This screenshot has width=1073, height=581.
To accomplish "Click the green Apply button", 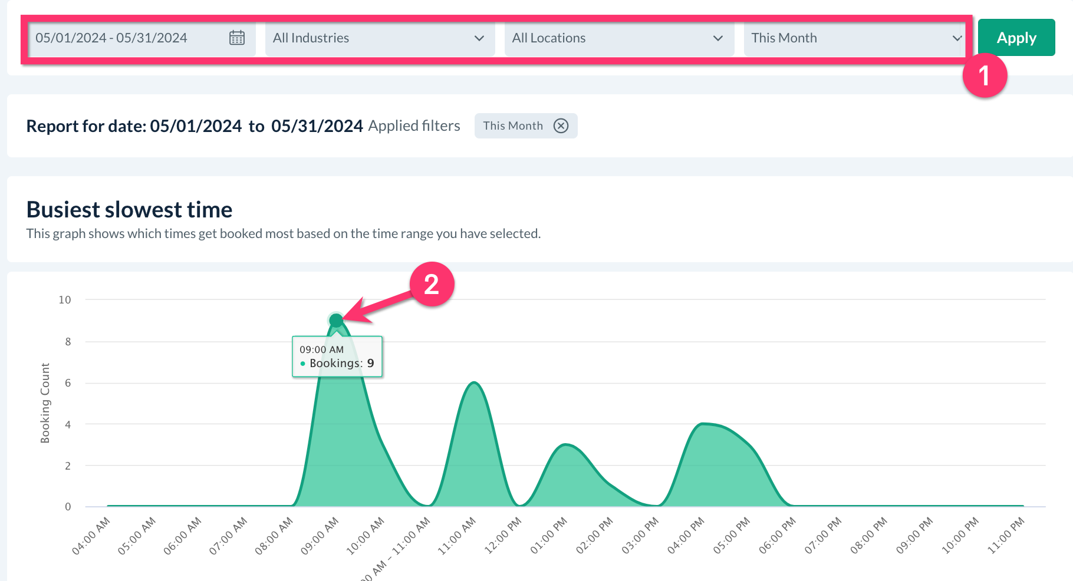I will coord(1016,38).
